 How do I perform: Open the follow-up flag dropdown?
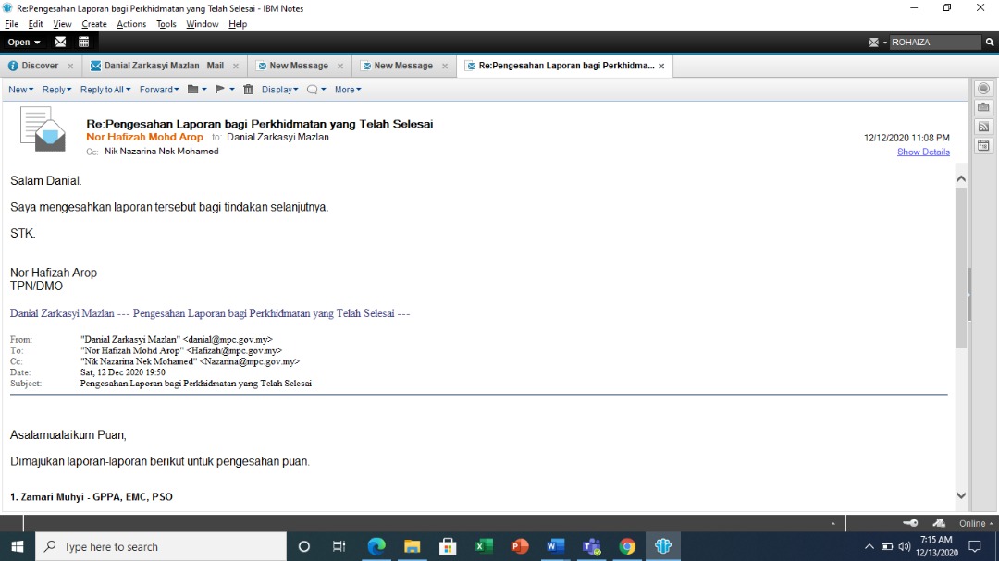tap(225, 90)
